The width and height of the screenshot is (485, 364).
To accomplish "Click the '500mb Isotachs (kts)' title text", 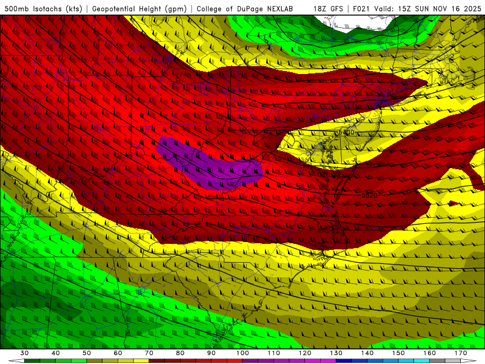I will 44,8.
